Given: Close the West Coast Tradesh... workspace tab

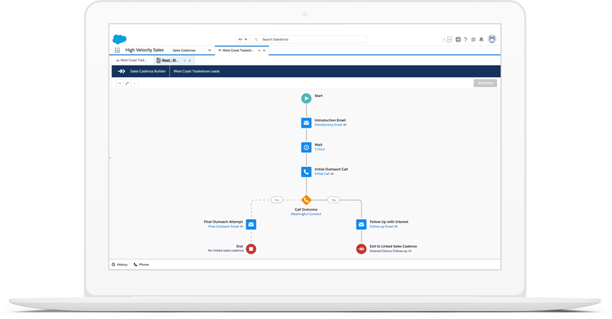Looking at the screenshot, I should coord(264,50).
